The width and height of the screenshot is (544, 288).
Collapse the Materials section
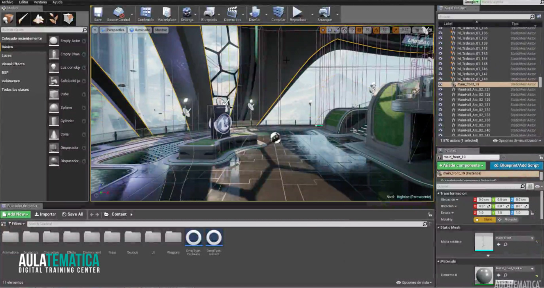click(438, 261)
